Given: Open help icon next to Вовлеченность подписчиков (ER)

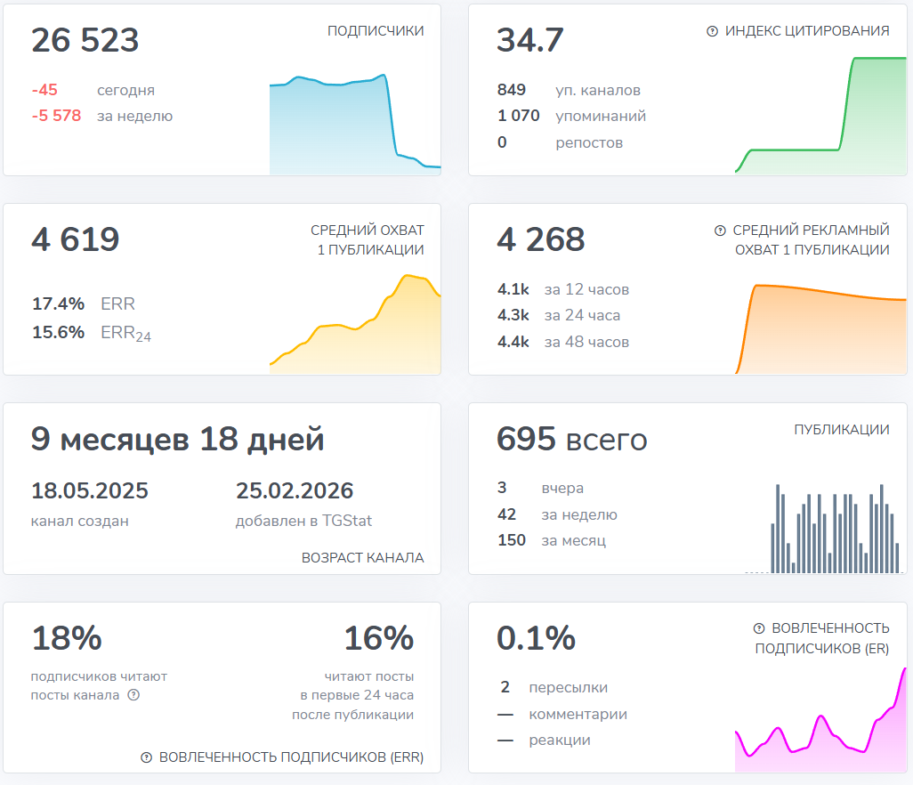Looking at the screenshot, I should click(x=759, y=628).
